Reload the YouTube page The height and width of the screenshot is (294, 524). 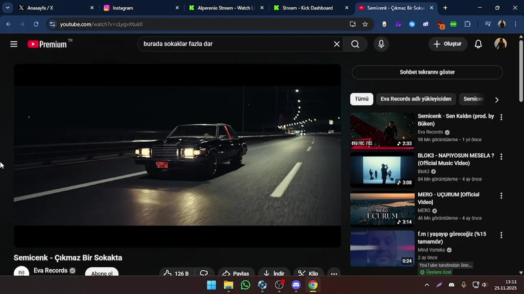click(36, 24)
